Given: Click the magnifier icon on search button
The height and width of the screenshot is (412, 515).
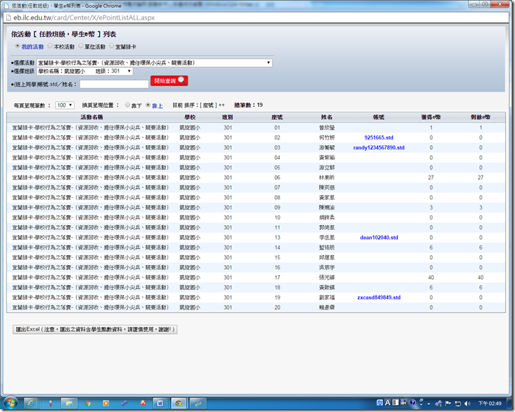Looking at the screenshot, I should coord(181,80).
